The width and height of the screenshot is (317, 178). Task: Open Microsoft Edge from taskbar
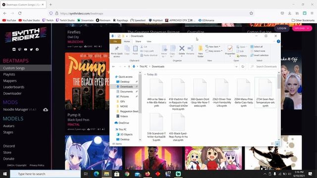click(97, 174)
